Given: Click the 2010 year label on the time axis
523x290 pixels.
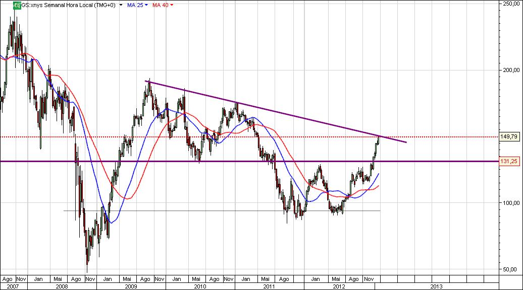Looking at the screenshot, I should tap(200, 286).
